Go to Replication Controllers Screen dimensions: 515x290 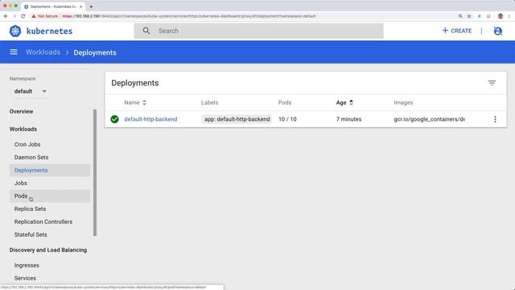click(x=43, y=222)
